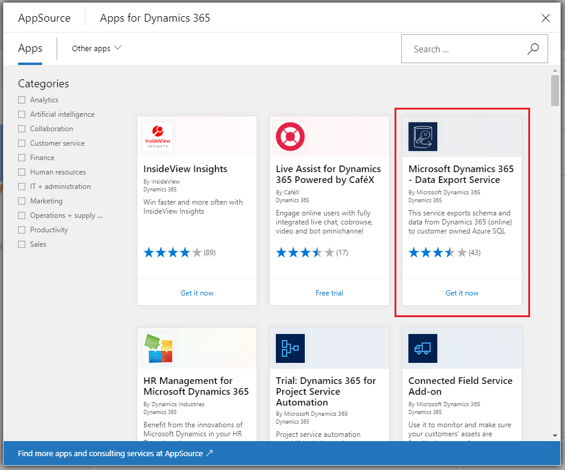565x470 pixels.
Task: Check the Collaboration category
Action: (x=22, y=128)
